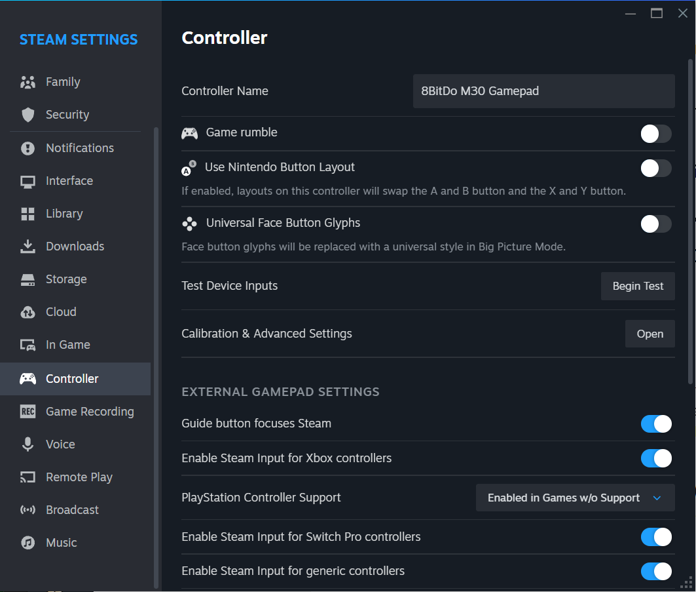Turn on Use Nintendo Button Layout
The width and height of the screenshot is (696, 592).
656,168
